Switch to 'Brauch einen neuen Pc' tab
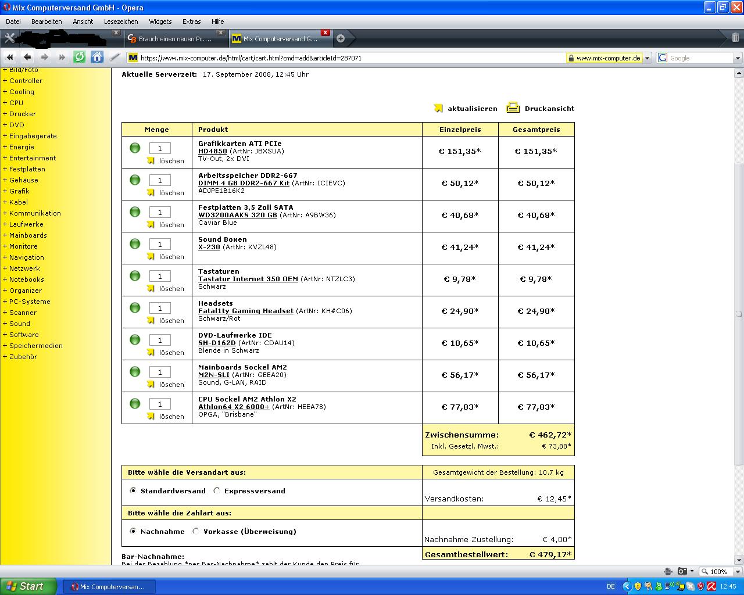The height and width of the screenshot is (595, 744). 175,39
